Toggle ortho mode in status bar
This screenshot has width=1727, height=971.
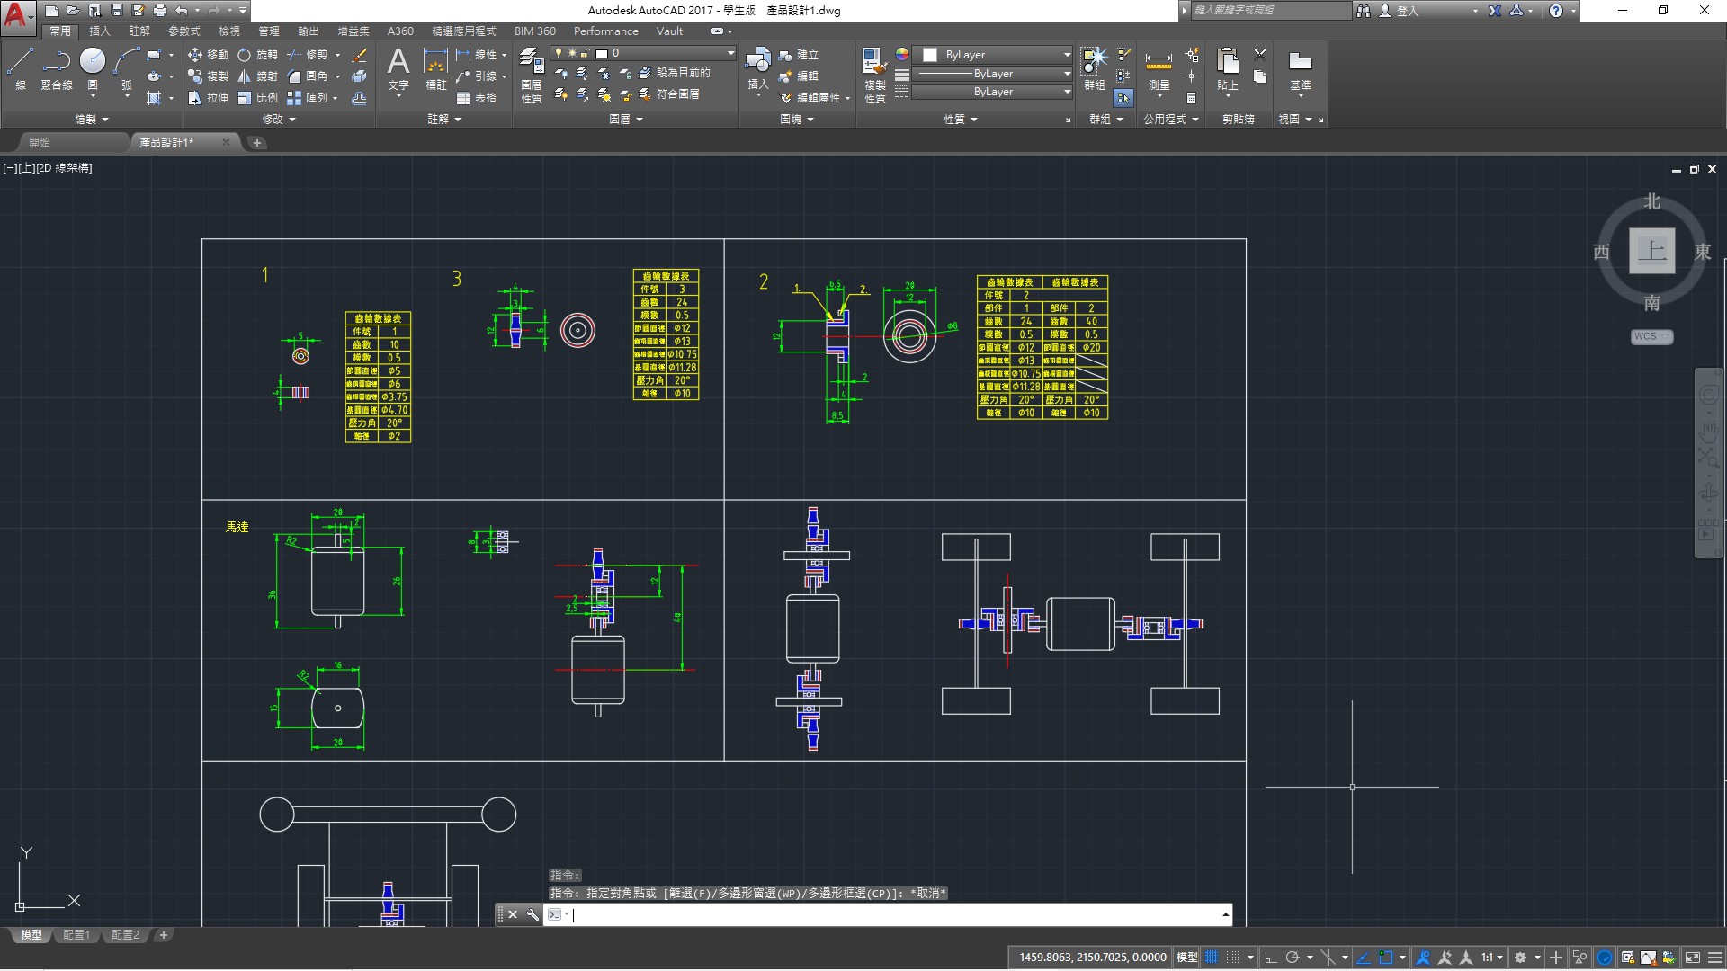1270,958
